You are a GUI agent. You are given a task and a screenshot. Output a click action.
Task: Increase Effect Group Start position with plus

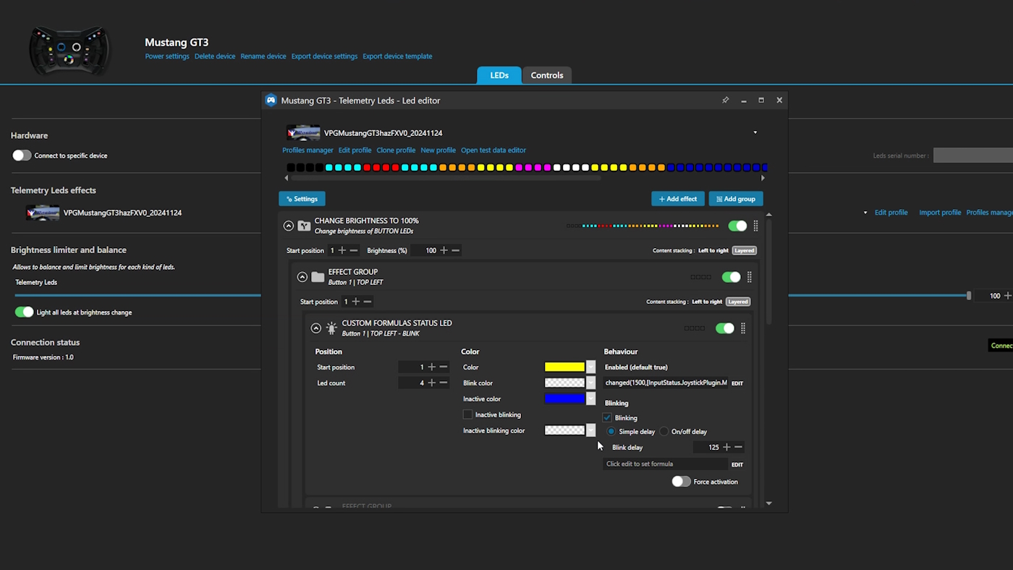click(x=356, y=302)
